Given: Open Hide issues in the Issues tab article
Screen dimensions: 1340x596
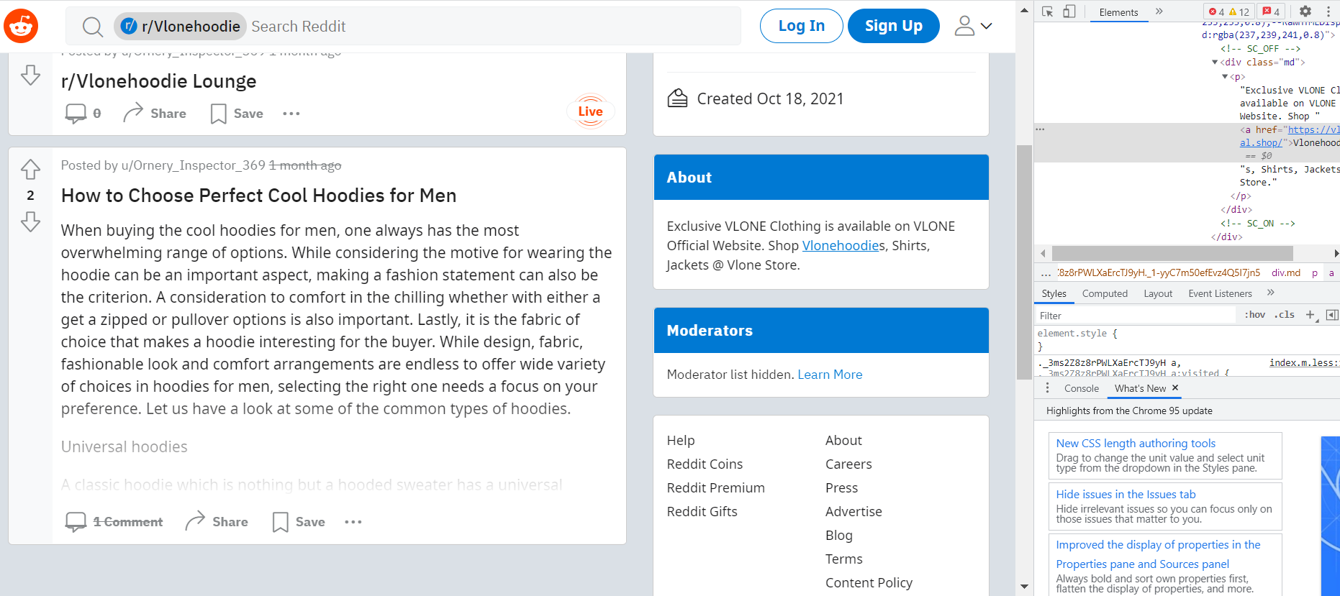Looking at the screenshot, I should click(x=1126, y=495).
